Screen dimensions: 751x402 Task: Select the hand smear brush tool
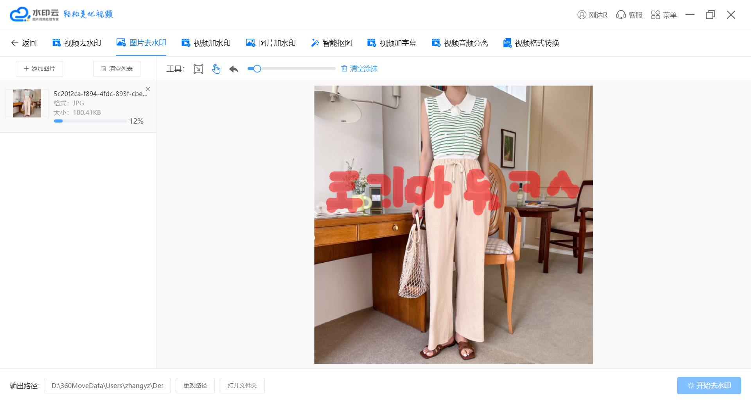[216, 69]
